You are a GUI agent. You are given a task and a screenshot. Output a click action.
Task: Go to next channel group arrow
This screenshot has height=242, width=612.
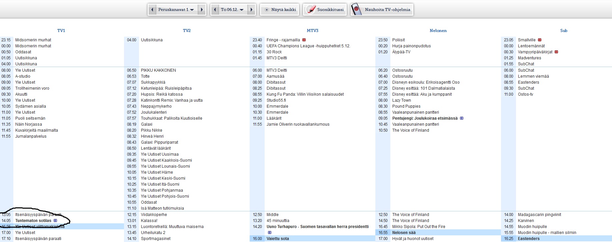tap(201, 10)
